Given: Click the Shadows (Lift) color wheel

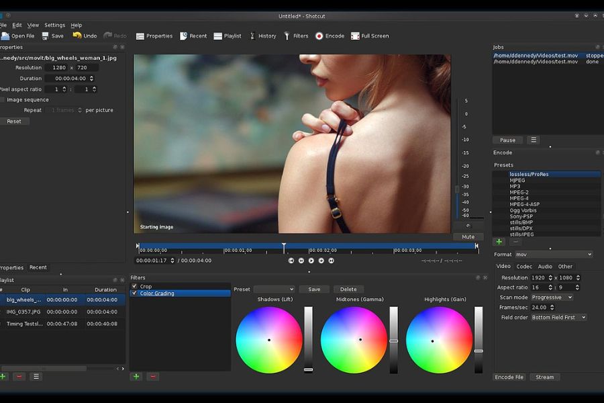Looking at the screenshot, I should click(269, 340).
